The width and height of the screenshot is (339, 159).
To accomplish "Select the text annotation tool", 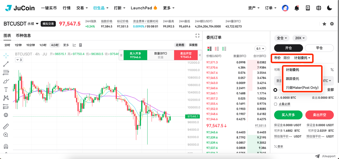I will pyautogui.click(x=6, y=89).
